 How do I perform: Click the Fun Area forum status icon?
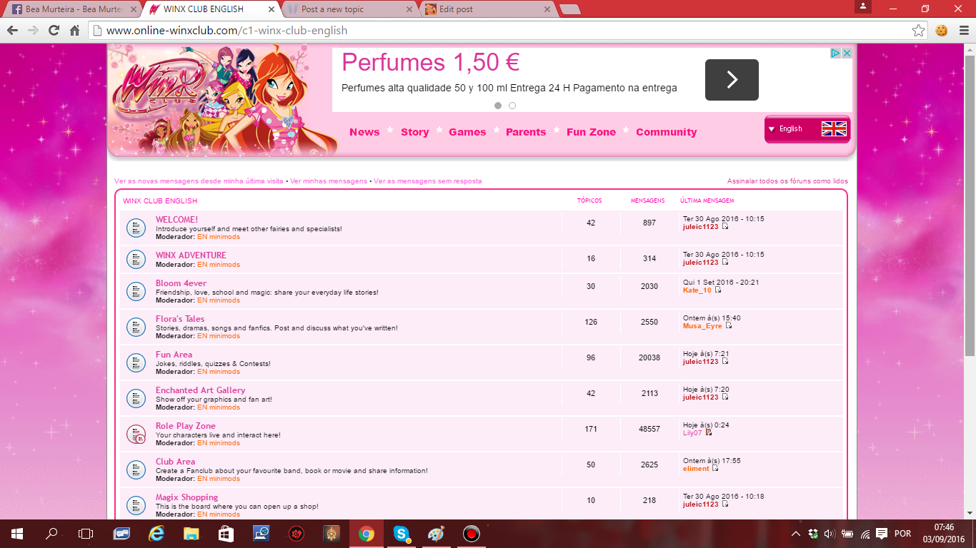click(136, 362)
